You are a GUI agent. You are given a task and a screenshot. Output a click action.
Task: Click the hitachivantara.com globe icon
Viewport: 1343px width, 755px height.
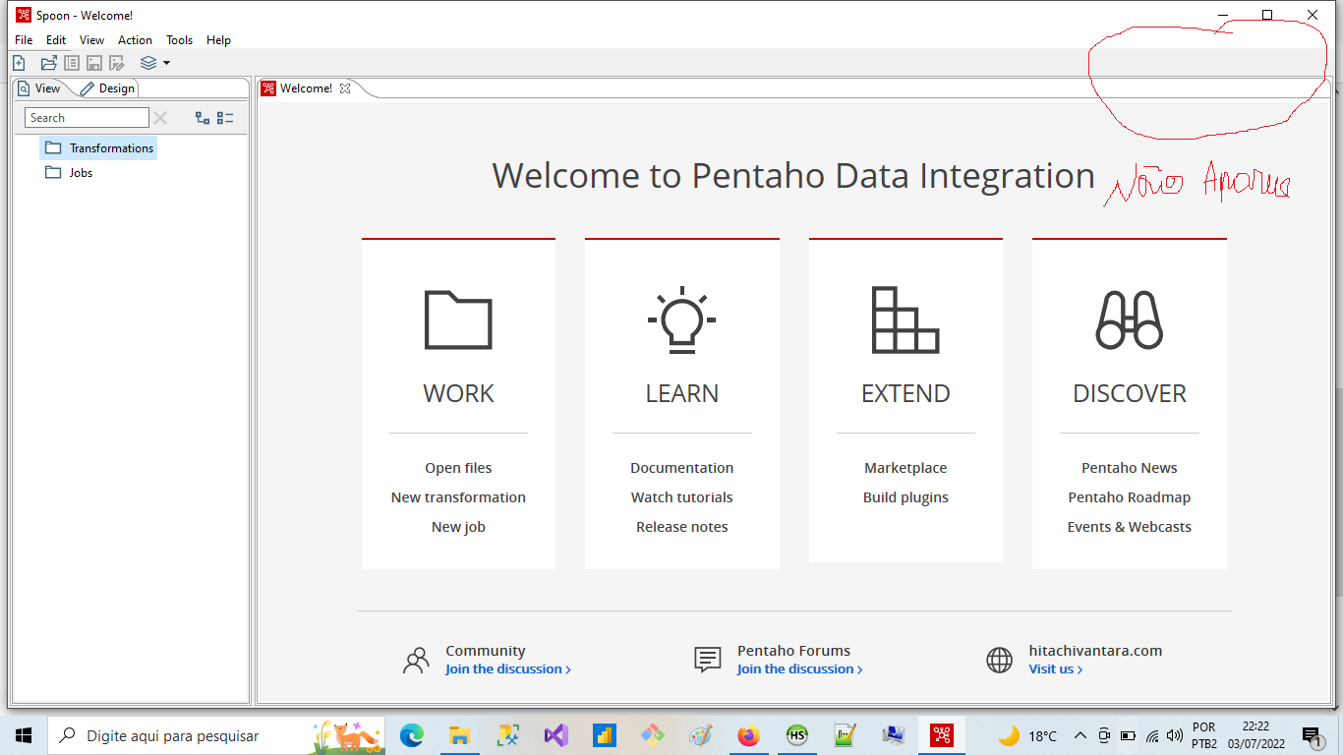999,660
